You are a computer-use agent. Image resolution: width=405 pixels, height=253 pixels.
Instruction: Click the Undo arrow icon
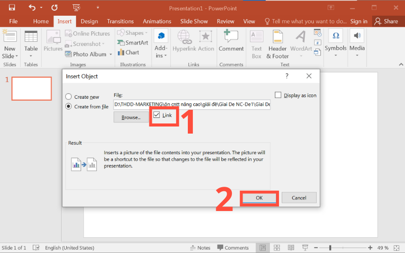click(x=32, y=8)
